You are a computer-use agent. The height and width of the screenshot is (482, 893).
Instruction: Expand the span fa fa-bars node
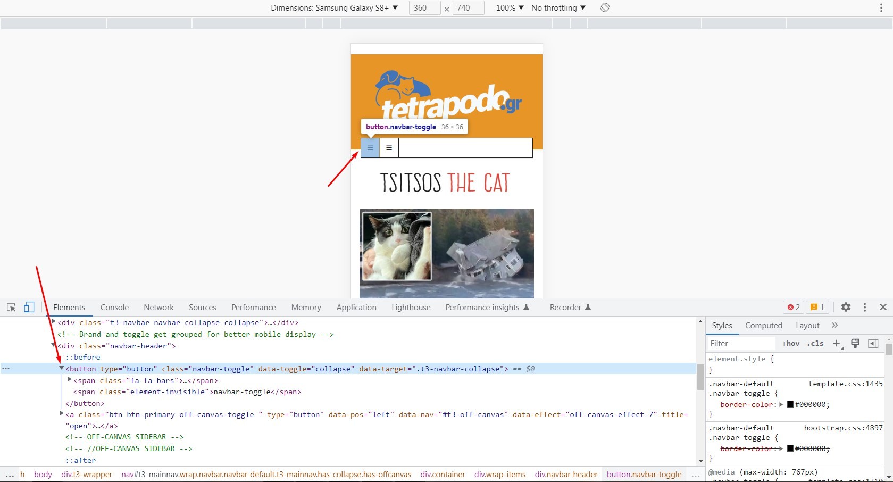click(x=70, y=380)
